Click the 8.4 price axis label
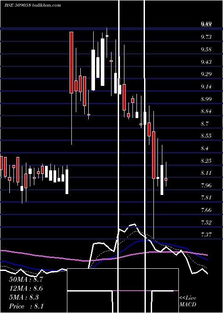This screenshot has height=313, width=223. point(205,148)
